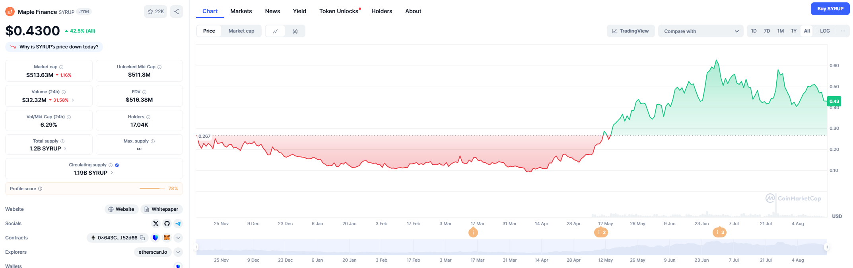Toggle LOG scale on the chart

pos(825,31)
